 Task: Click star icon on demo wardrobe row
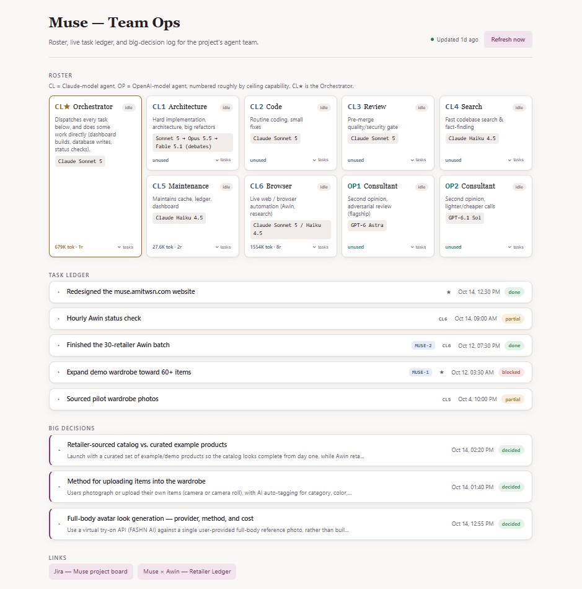click(x=441, y=372)
